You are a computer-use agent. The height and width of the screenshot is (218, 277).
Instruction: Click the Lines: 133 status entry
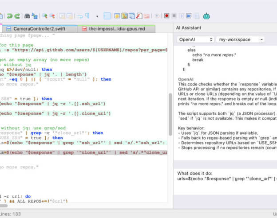[x=10, y=214]
